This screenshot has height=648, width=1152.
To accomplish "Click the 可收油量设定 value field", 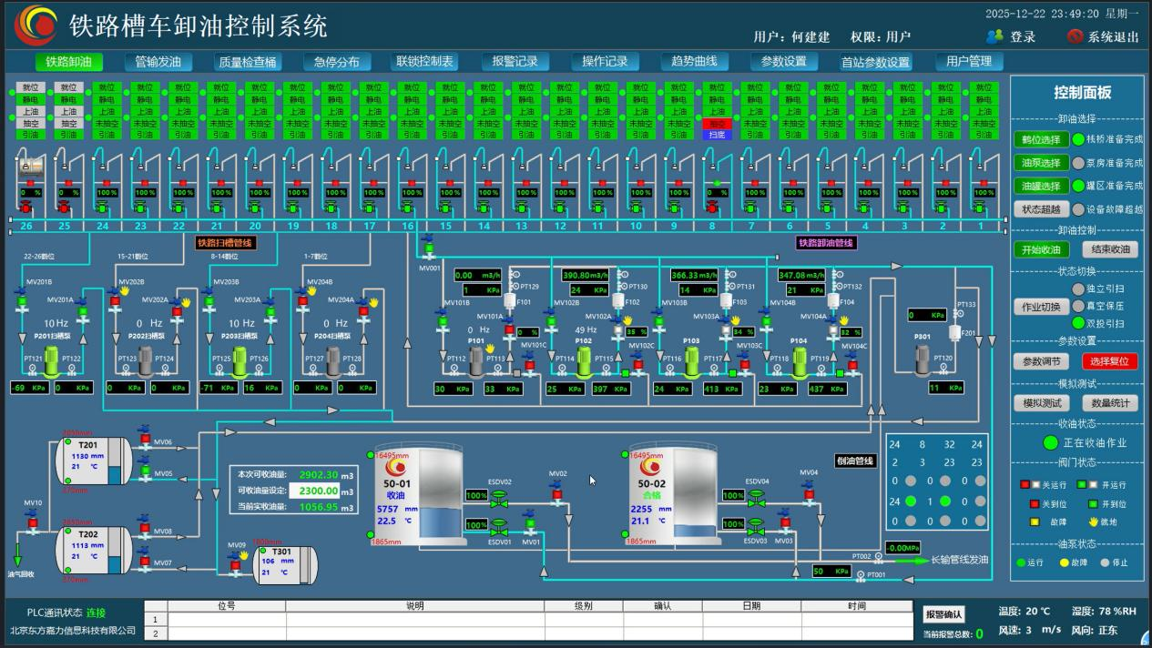I will coord(313,491).
